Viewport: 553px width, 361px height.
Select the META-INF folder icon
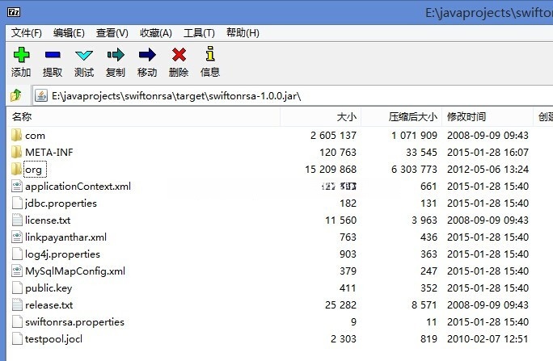(x=16, y=152)
